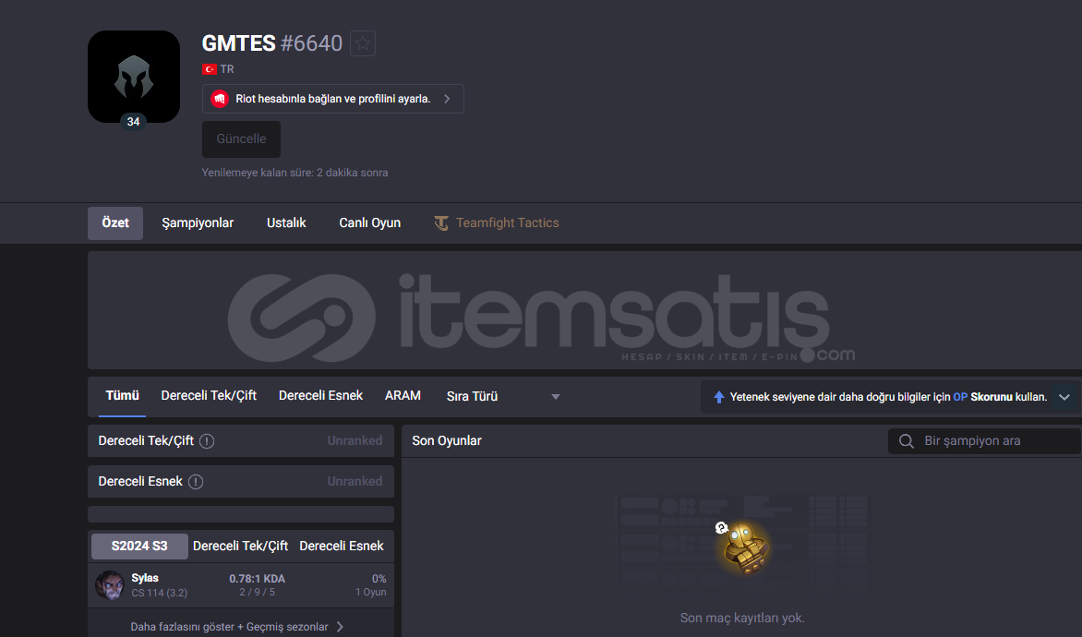1082x637 pixels.
Task: Select the Özet tab
Action: pos(115,222)
